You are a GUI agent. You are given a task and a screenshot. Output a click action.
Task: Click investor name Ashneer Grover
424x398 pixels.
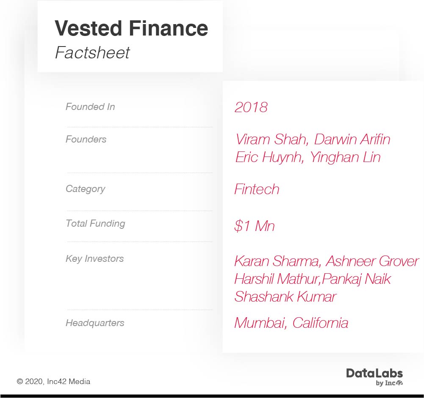372,261
